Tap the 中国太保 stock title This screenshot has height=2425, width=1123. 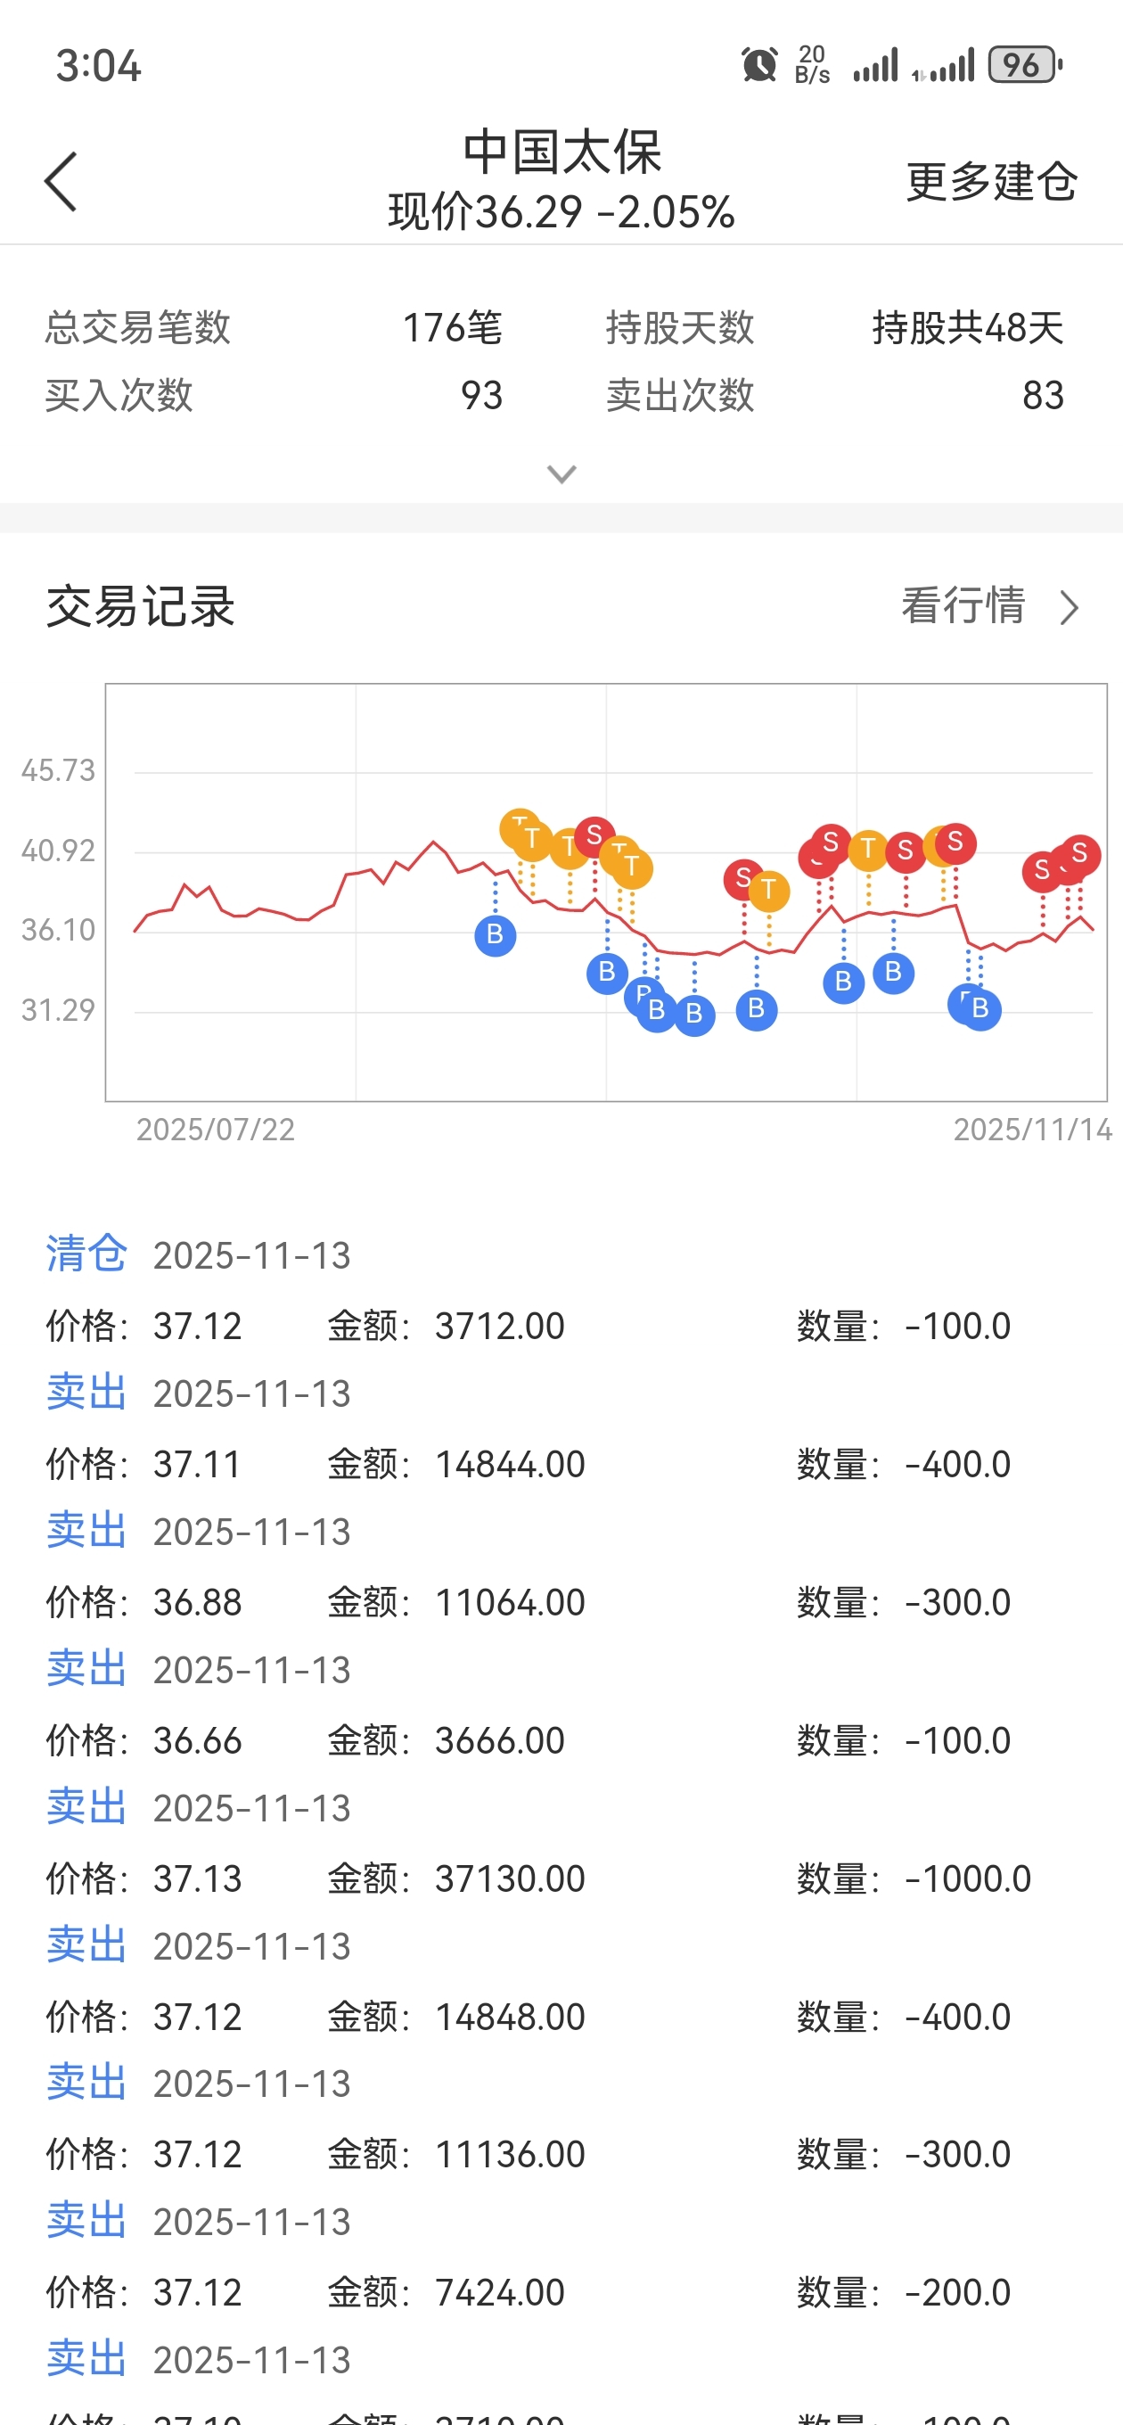click(x=562, y=152)
